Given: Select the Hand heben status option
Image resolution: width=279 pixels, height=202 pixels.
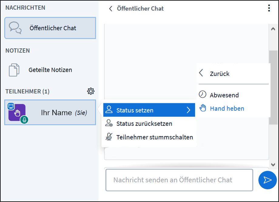Looking at the screenshot, I should pyautogui.click(x=227, y=108).
